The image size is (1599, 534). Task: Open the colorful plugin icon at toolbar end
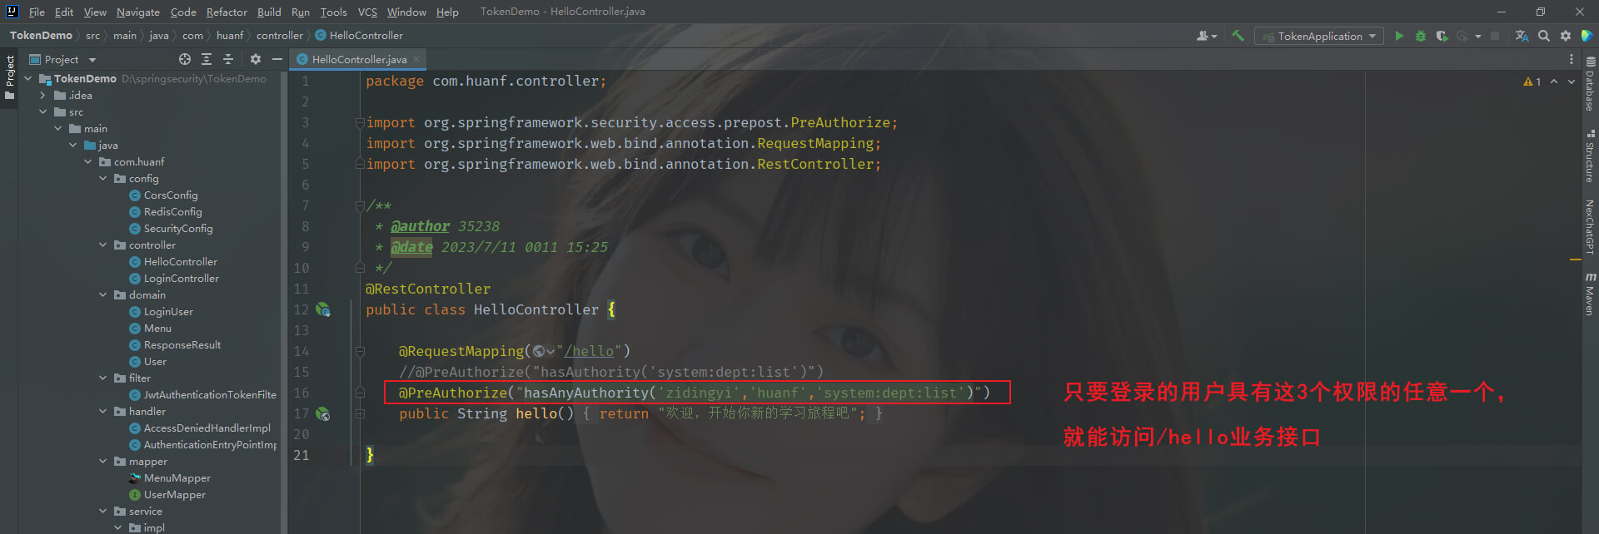(1587, 36)
